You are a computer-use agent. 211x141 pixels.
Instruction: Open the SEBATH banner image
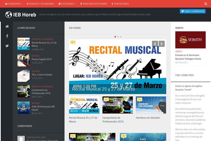pos(190,40)
